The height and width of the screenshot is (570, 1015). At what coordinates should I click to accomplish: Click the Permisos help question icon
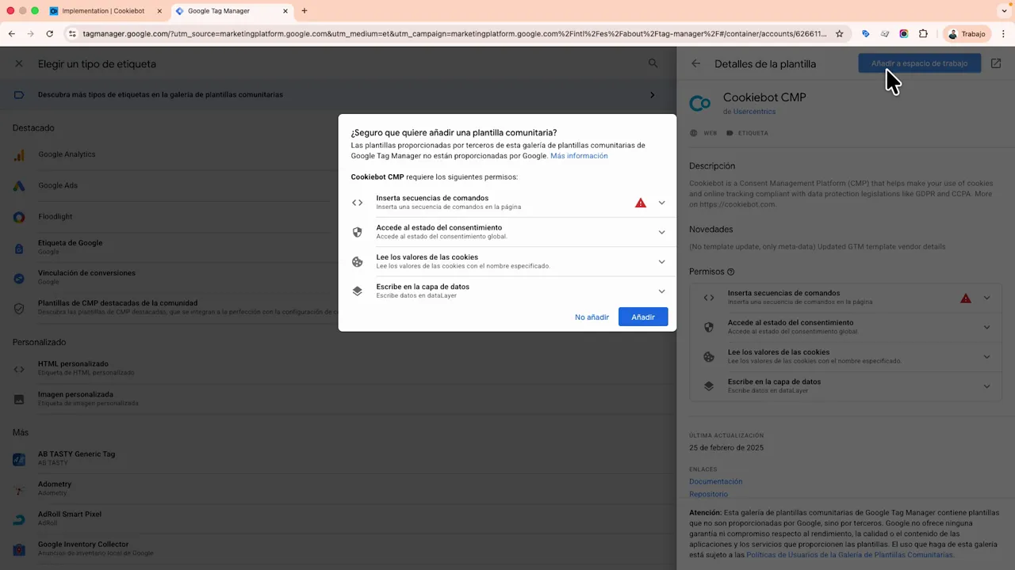tap(731, 272)
